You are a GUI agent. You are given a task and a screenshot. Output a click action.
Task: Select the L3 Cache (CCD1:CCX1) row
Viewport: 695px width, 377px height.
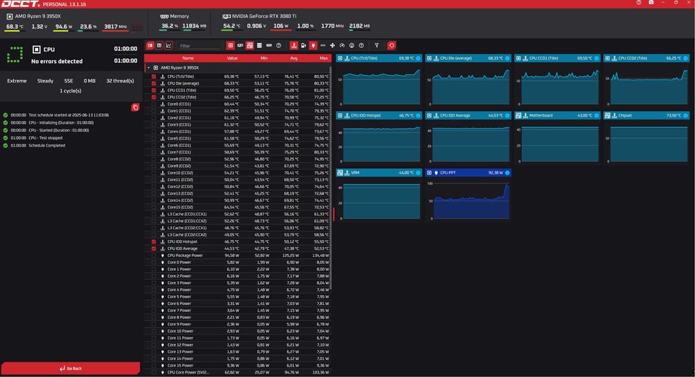237,214
